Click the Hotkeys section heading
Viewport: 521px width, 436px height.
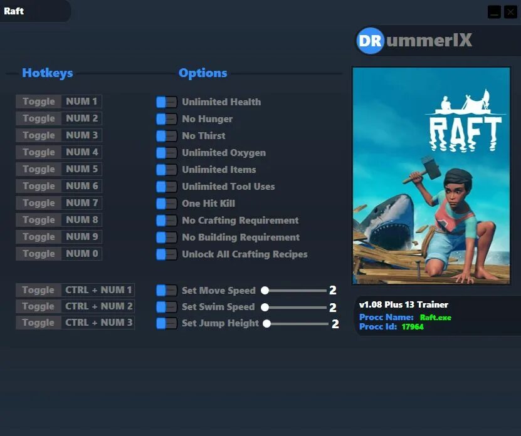pyautogui.click(x=48, y=73)
